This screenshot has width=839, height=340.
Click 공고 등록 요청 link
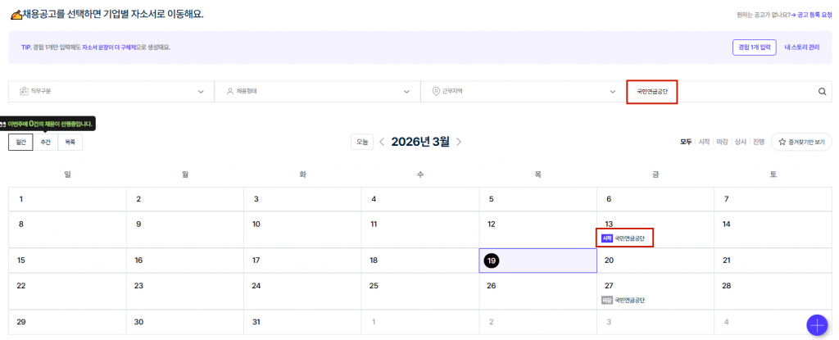[x=813, y=15]
